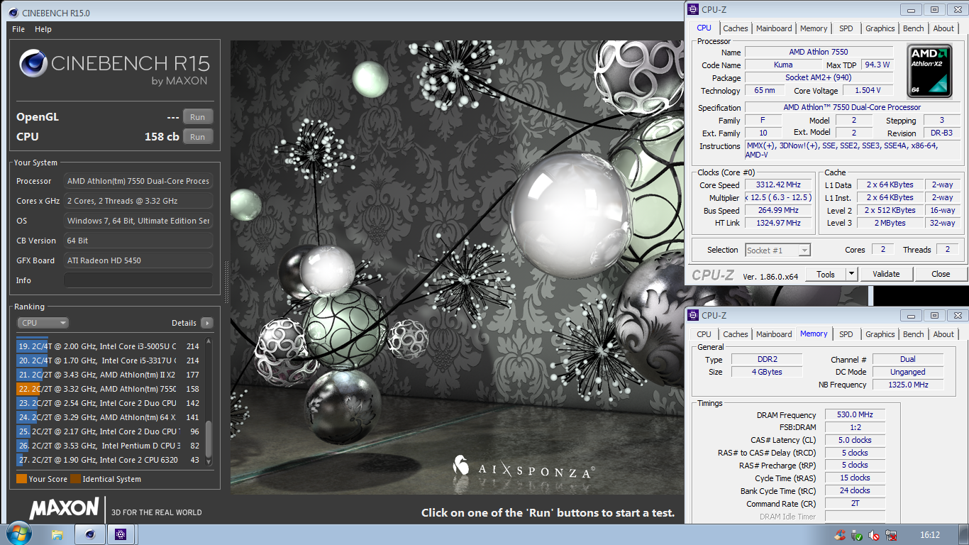Viewport: 969px width, 545px height.
Task: Click the AMD Athlon X2 processor logo
Action: [x=930, y=71]
